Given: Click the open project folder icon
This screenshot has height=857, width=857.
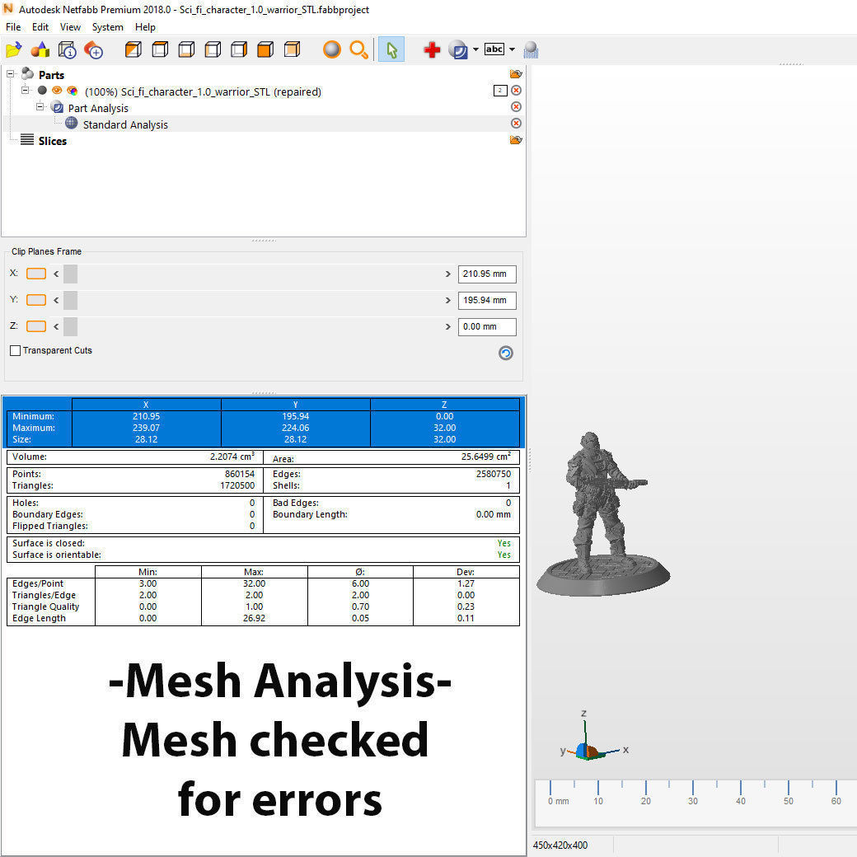Looking at the screenshot, I should coord(13,50).
